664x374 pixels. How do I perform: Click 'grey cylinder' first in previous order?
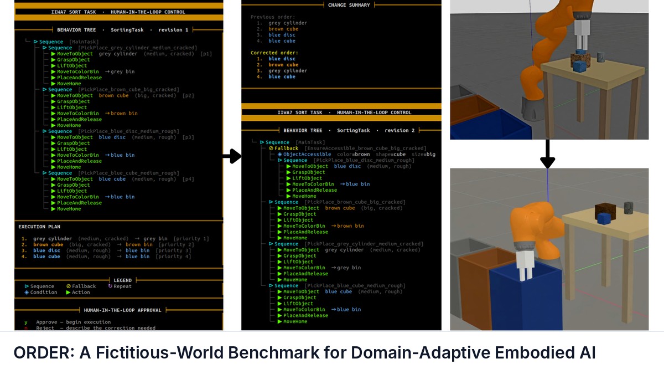pos(288,23)
